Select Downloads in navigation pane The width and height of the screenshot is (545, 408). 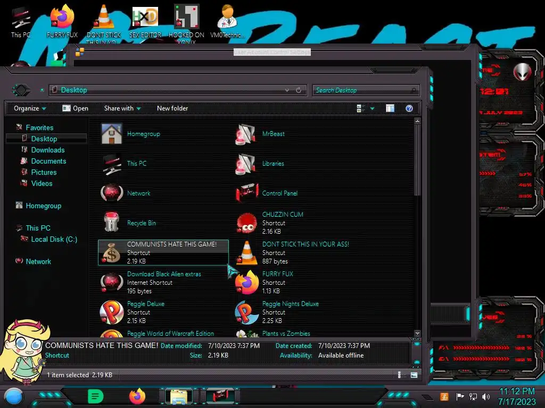point(47,150)
